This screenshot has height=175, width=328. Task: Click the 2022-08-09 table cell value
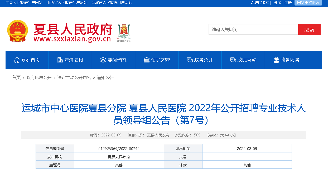point(247,149)
